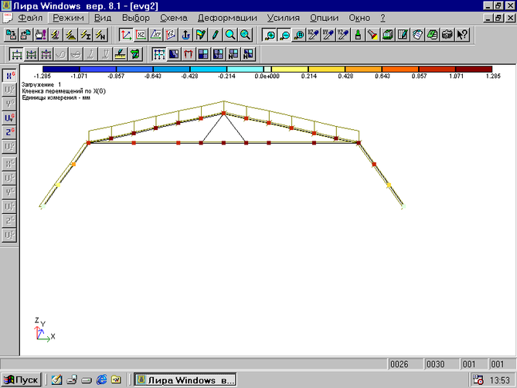Toggle node displacement mosaic grid icon

pos(159,54)
